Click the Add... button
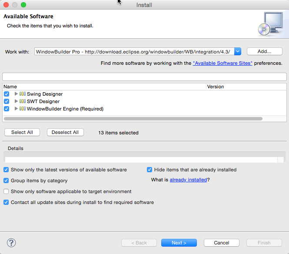The height and width of the screenshot is (254, 289). [265, 51]
